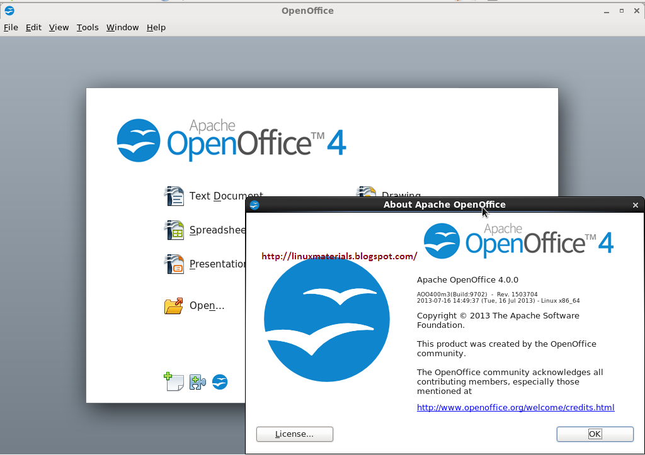Open the Edit menu

[33, 28]
